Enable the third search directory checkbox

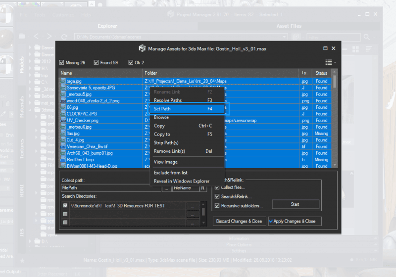click(65, 222)
